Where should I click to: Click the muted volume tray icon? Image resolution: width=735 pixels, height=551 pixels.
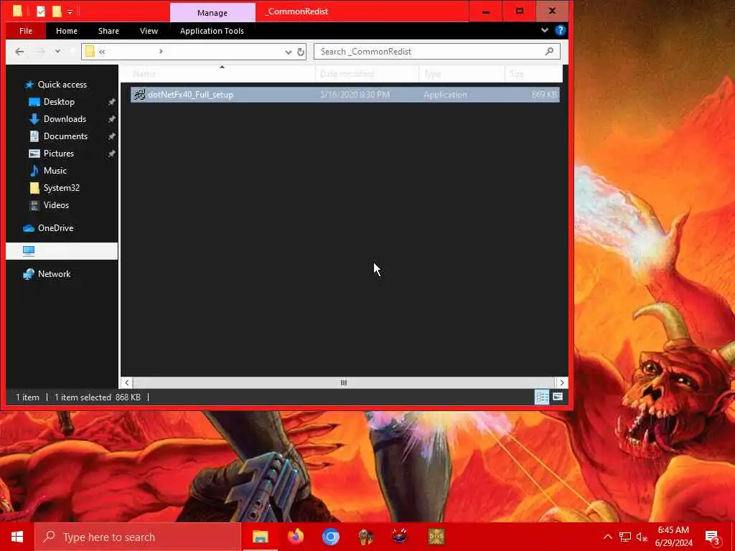[642, 537]
